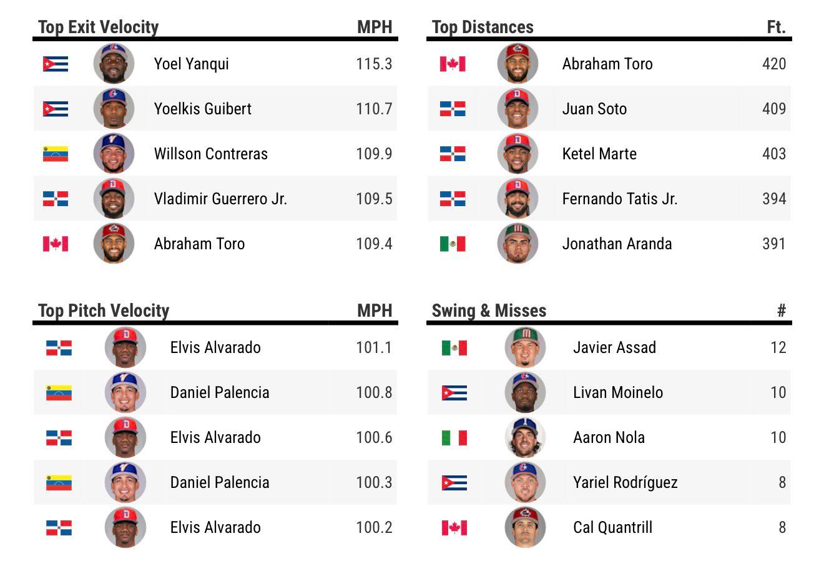The image size is (824, 566).
Task: Click the Top Pitch Velocity heading
Action: click(104, 310)
